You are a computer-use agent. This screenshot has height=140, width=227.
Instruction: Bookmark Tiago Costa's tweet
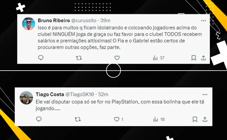tap(195, 119)
